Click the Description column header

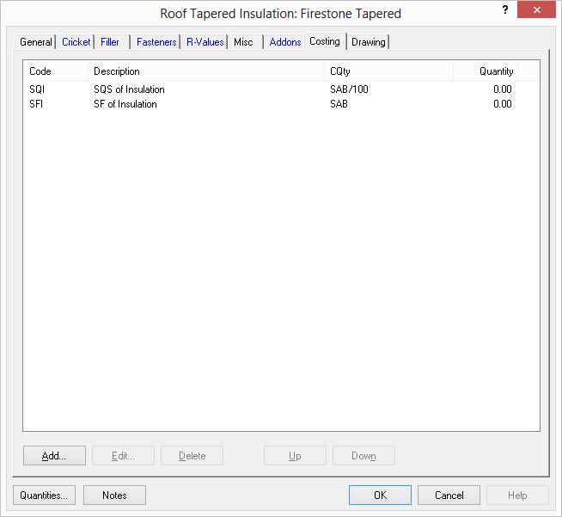click(x=206, y=71)
